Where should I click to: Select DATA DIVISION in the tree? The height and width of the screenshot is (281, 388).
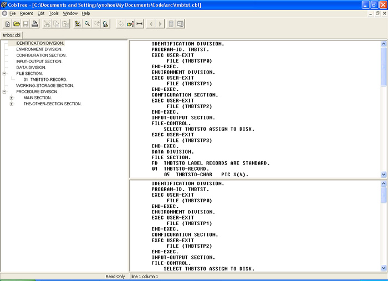click(x=31, y=68)
